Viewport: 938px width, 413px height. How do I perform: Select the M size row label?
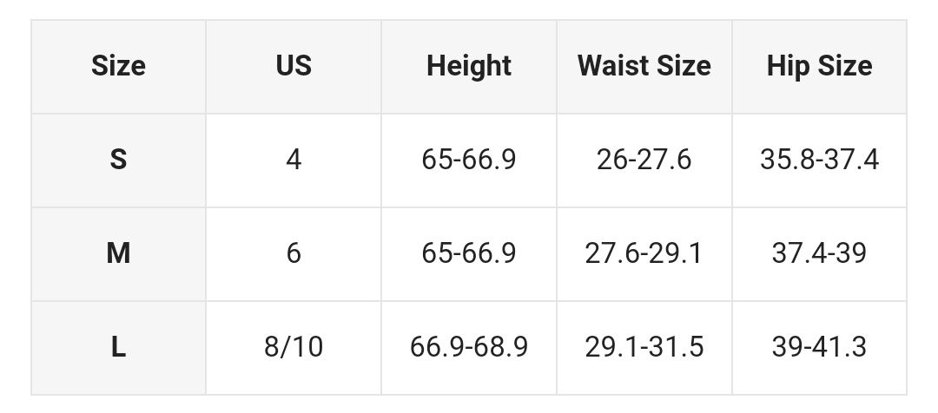point(118,254)
